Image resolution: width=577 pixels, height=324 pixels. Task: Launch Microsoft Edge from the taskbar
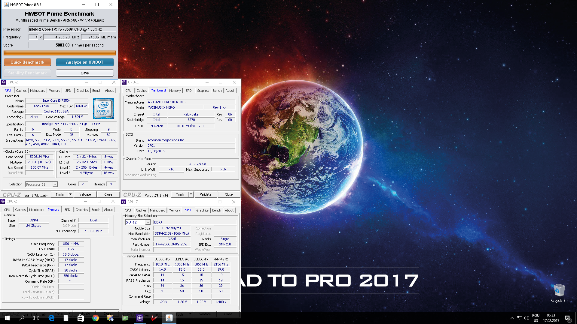(51, 318)
